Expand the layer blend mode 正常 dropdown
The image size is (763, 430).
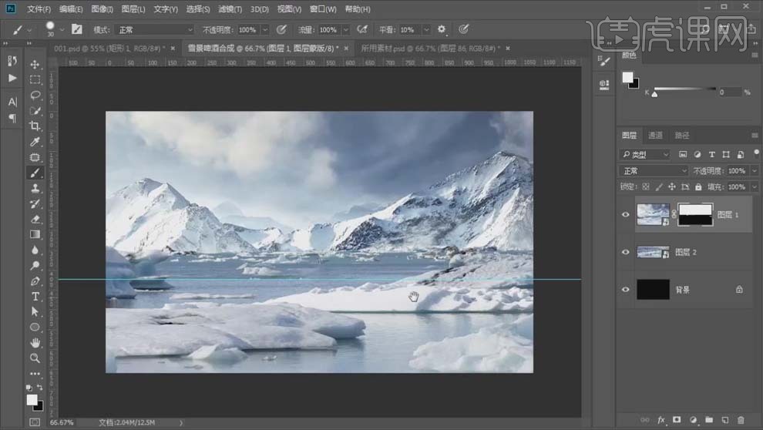pos(654,170)
